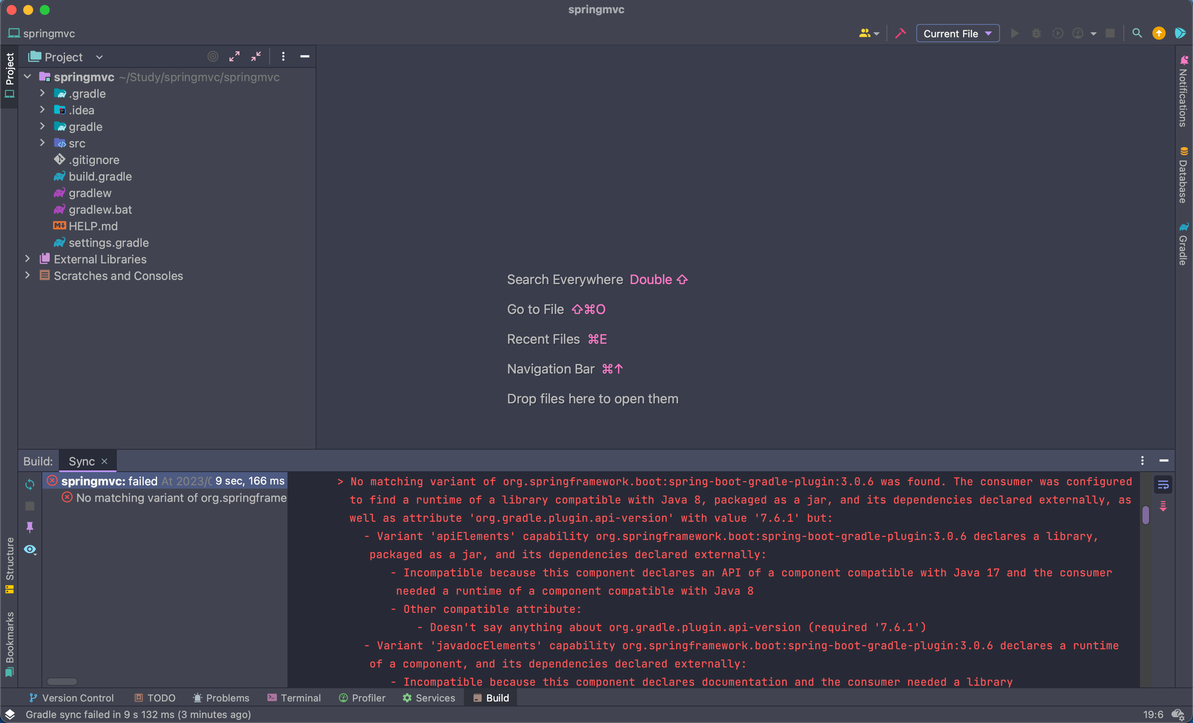1193x723 pixels.
Task: Click build tree horizontal scrollbar thumb
Action: click(x=62, y=681)
